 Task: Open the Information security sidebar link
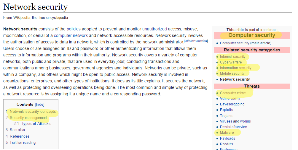[x=235, y=68]
